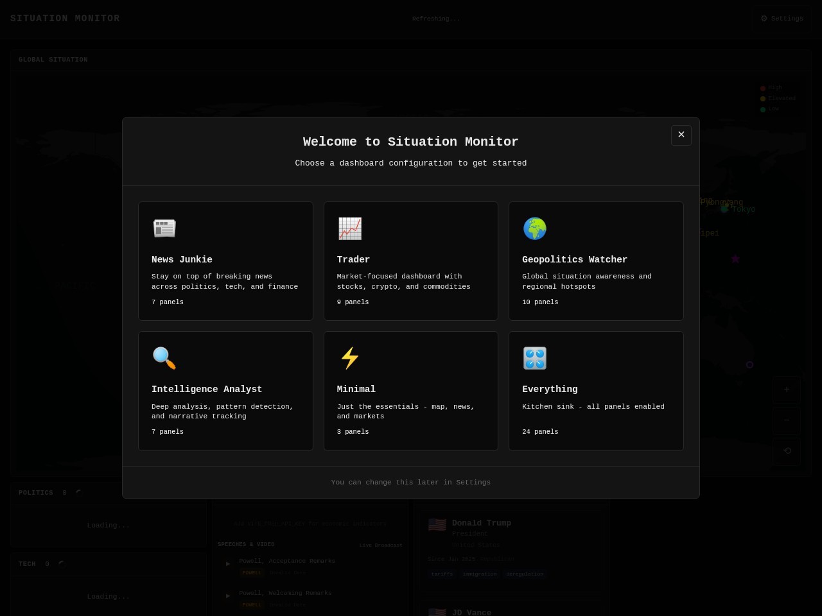
Task: Click the map zoom in plus button
Action: coord(787,389)
